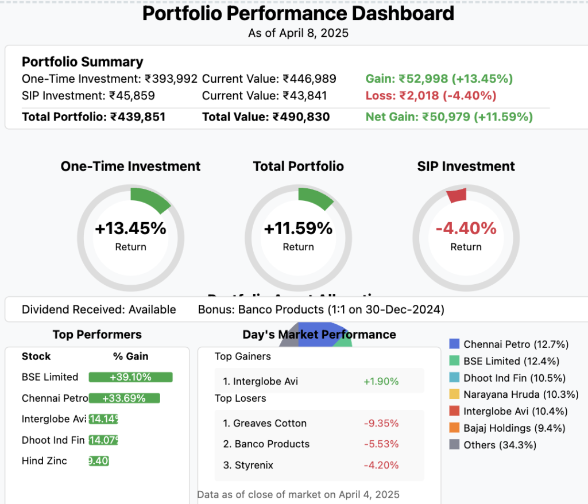The image size is (588, 504).
Task: Click the Loss ₹2,018 (-4.40%) text
Action: 431,95
